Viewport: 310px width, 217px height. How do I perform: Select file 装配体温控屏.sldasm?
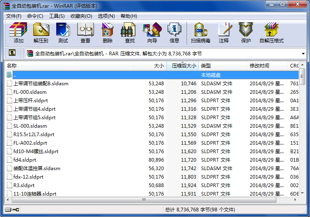(37, 169)
